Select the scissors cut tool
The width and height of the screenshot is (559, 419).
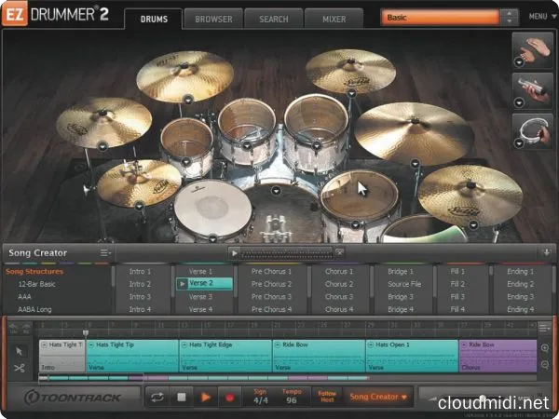(x=19, y=368)
